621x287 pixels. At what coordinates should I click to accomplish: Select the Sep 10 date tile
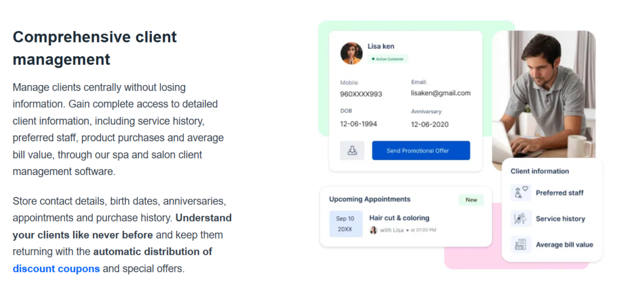click(346, 224)
